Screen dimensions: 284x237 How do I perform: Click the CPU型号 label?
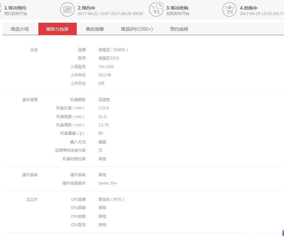[x=78, y=225]
